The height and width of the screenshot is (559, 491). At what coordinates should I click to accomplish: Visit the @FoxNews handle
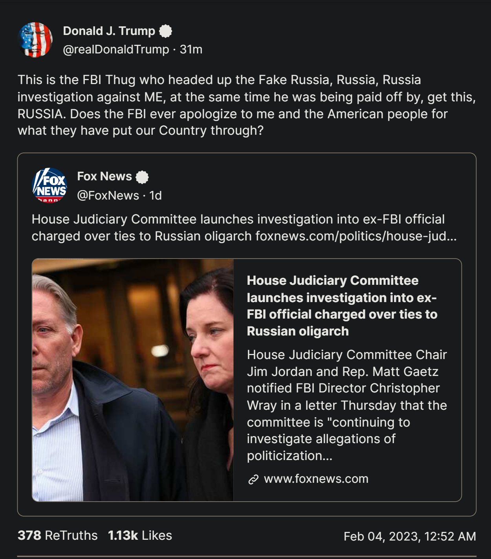[108, 195]
